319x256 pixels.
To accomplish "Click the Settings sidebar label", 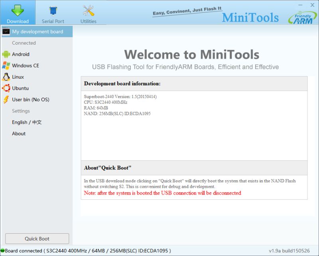I will [x=21, y=111].
